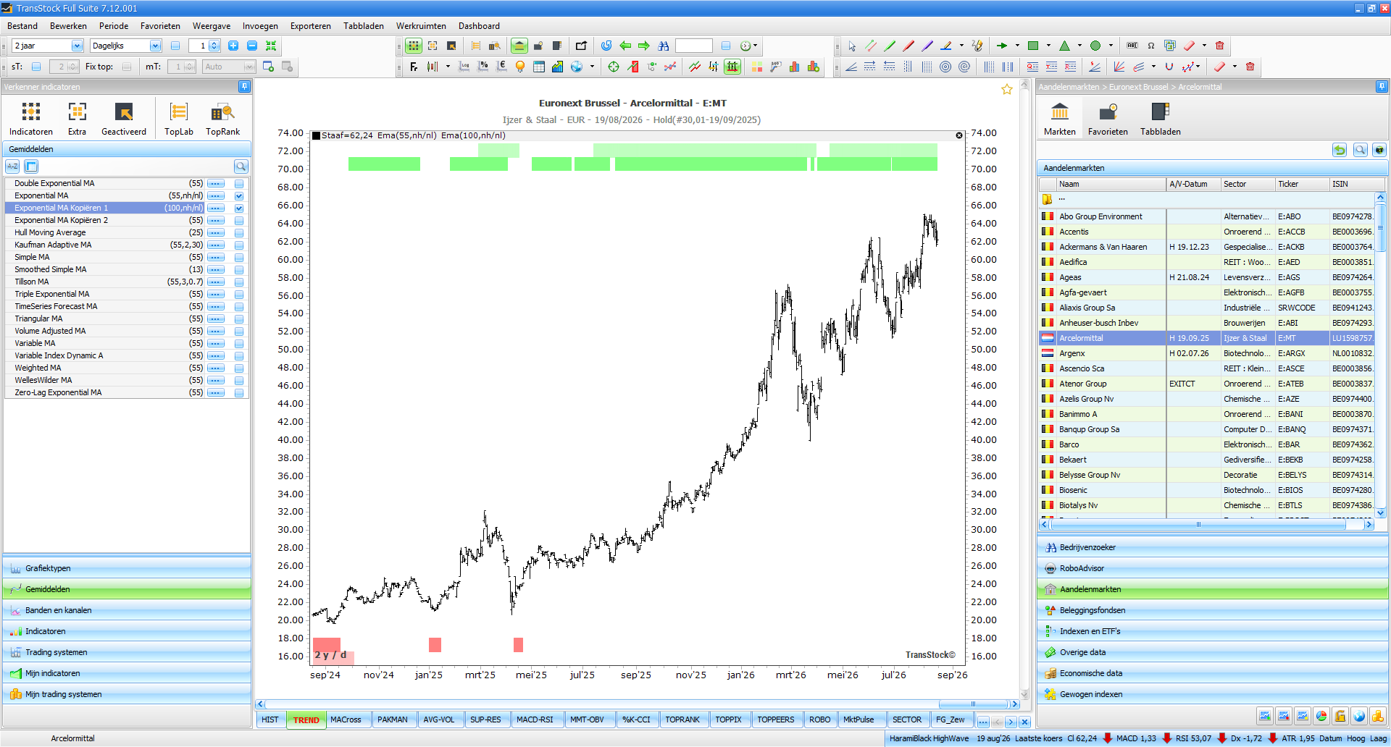Image resolution: width=1391 pixels, height=747 pixels.
Task: Click the concentric circles drawing tool
Action: coord(945,67)
